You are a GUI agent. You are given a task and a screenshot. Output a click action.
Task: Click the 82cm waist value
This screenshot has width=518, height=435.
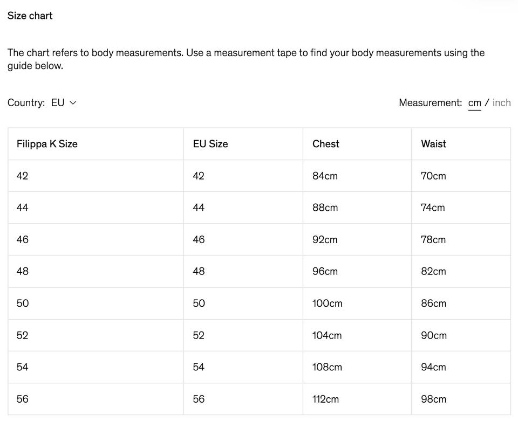433,272
